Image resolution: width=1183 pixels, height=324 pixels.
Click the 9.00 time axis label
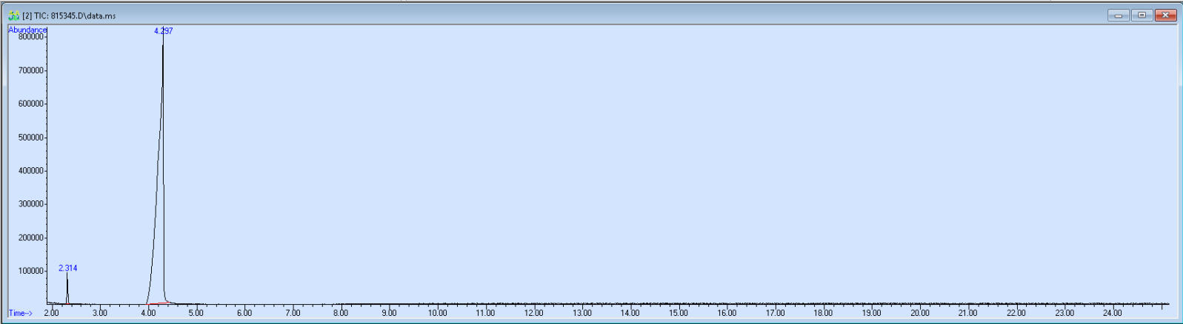(x=389, y=313)
